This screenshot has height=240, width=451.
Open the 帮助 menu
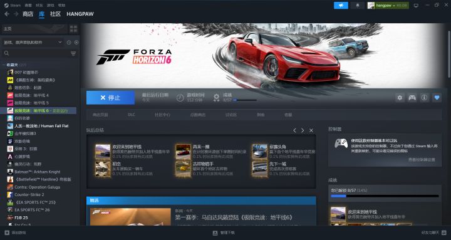pyautogui.click(x=61, y=5)
